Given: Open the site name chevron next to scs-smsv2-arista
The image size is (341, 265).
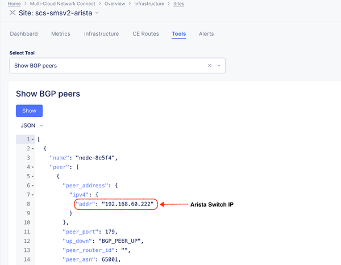Looking at the screenshot, I should coord(97,13).
